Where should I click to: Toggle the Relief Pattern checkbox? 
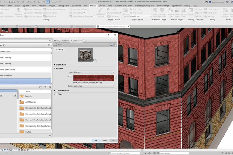pos(57,91)
